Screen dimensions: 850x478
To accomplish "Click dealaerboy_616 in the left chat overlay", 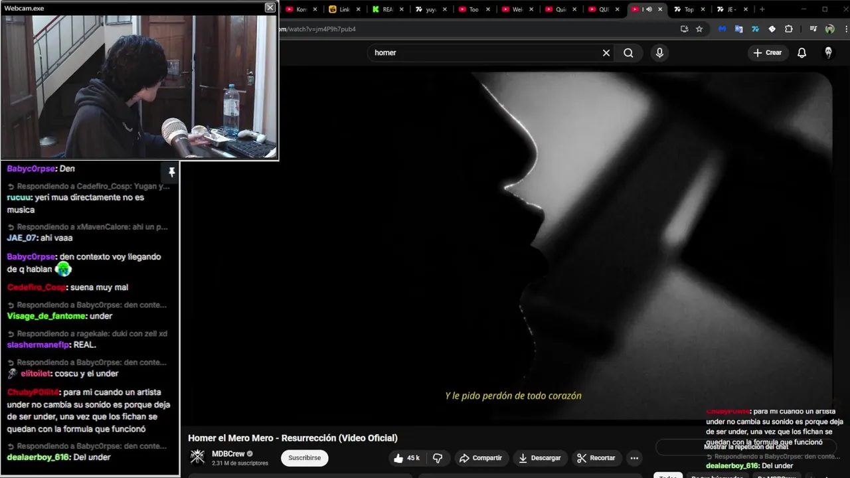I will pyautogui.click(x=39, y=457).
